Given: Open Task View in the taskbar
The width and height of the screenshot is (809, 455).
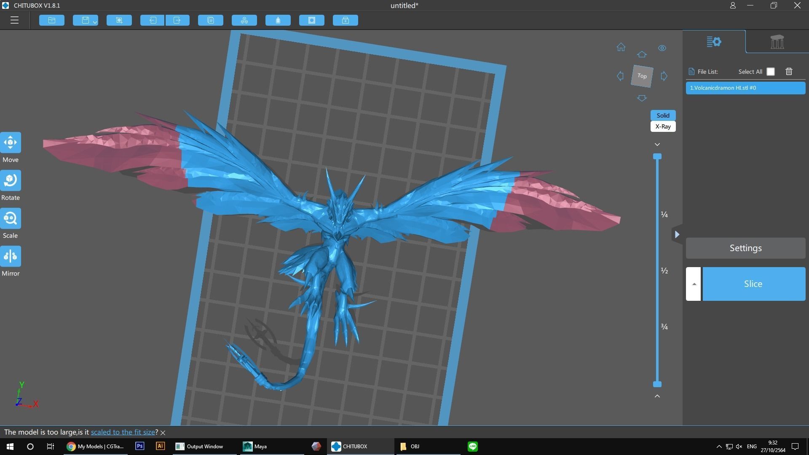Looking at the screenshot, I should [51, 447].
